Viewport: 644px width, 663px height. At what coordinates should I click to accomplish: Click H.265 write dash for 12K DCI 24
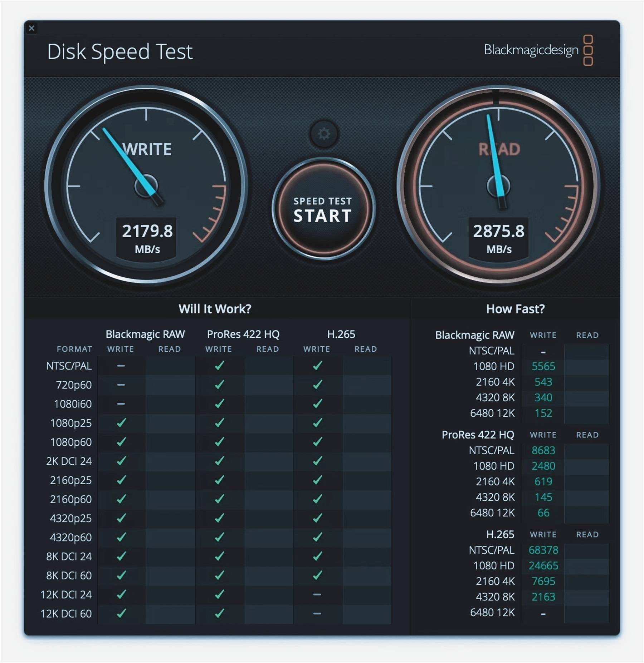317,595
